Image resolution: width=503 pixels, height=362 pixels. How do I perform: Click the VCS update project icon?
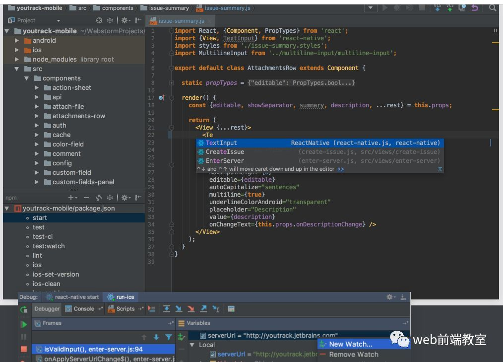pos(437,7)
